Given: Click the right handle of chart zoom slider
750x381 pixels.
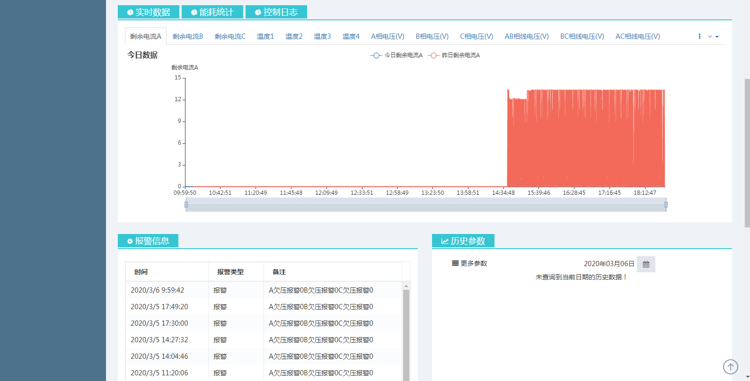Looking at the screenshot, I should [x=666, y=205].
